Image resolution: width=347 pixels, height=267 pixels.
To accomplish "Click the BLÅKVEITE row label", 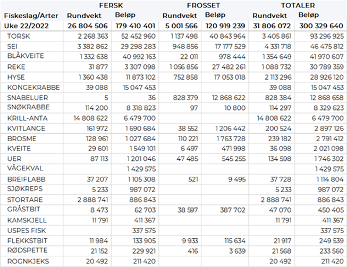I will click(x=26, y=56).
